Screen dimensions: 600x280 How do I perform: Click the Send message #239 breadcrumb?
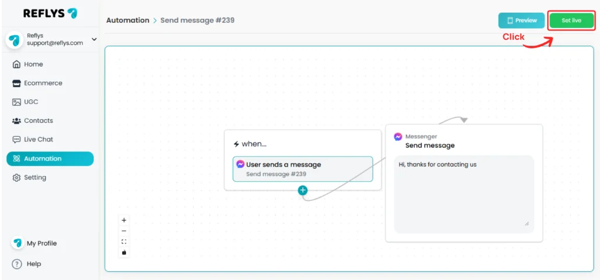(197, 20)
